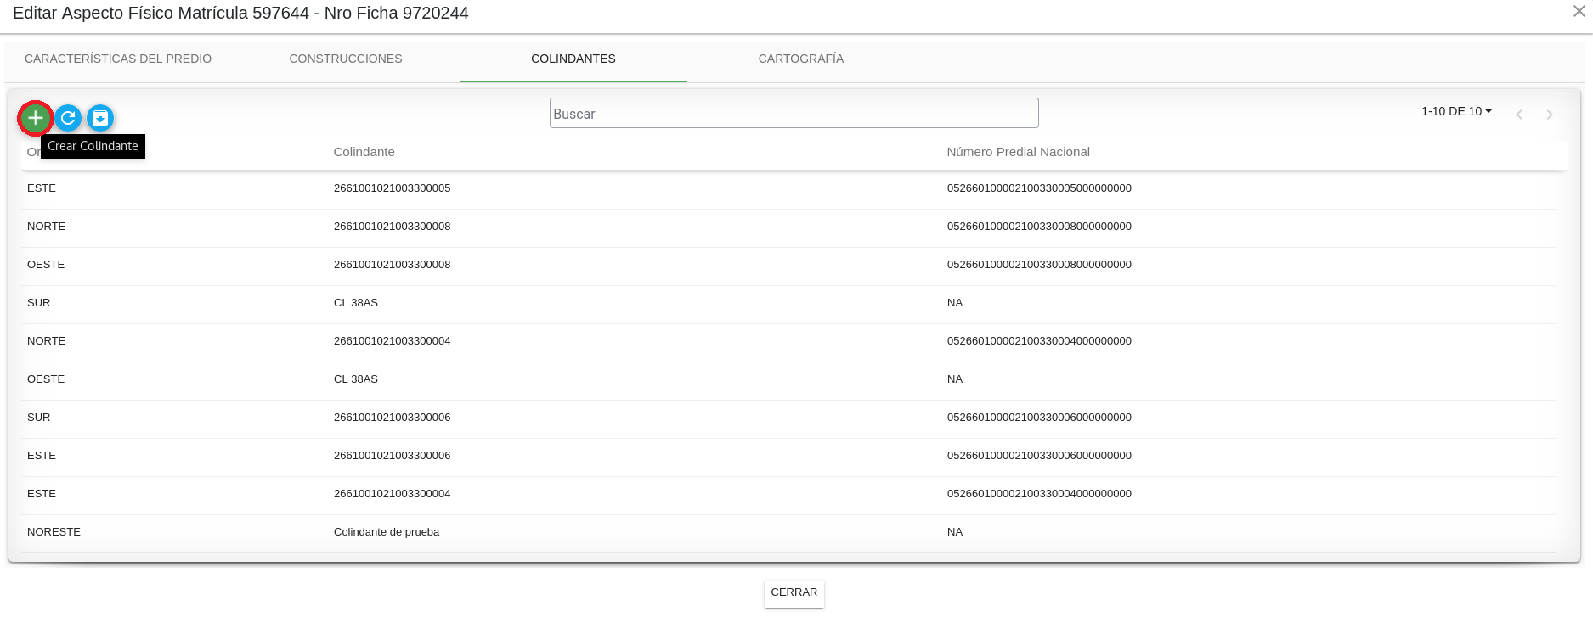Go to next page arrow
The image size is (1593, 617).
pyautogui.click(x=1550, y=115)
